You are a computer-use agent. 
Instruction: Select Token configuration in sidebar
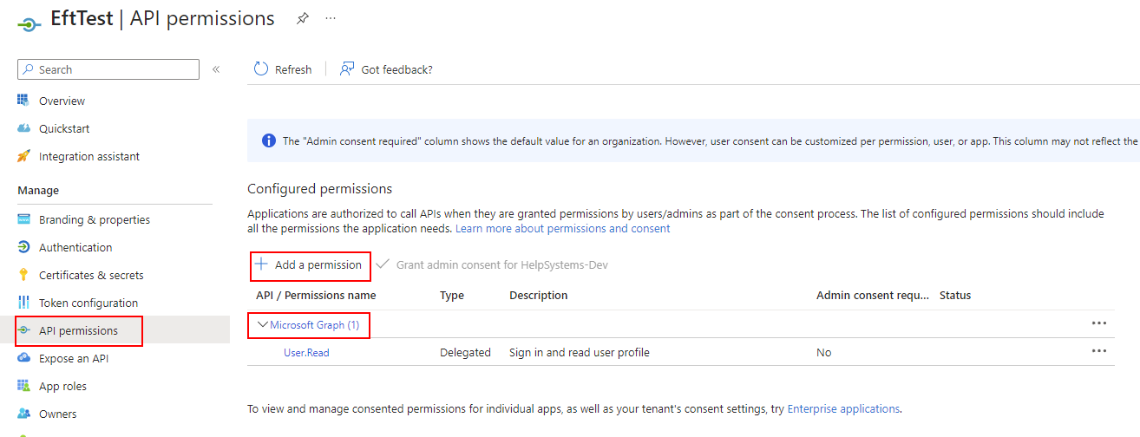pyautogui.click(x=88, y=303)
